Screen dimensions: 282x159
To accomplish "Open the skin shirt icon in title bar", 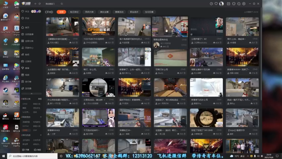I will click(x=234, y=4).
